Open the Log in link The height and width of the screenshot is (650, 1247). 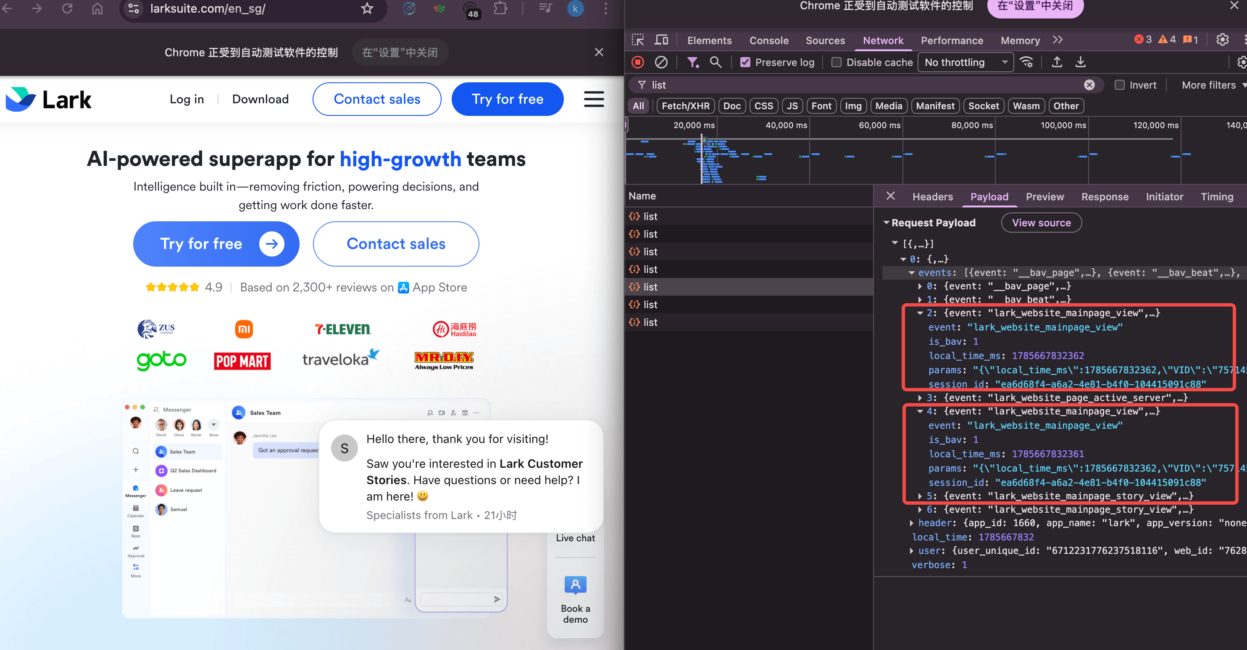[187, 99]
